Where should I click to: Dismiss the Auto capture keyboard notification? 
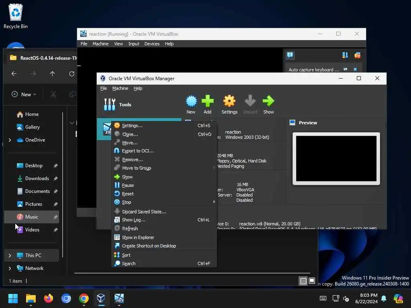click(355, 69)
